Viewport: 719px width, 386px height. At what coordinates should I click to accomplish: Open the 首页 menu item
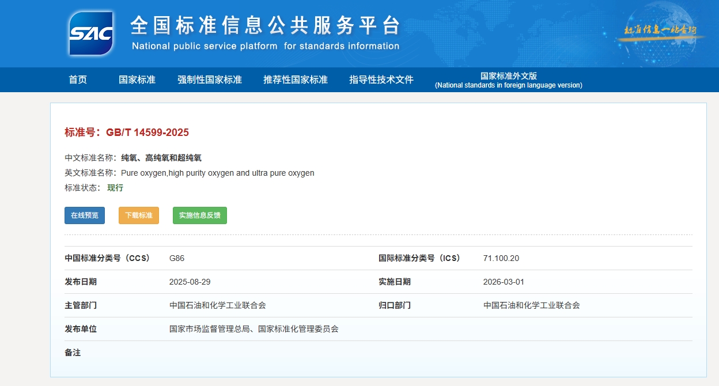pyautogui.click(x=78, y=80)
